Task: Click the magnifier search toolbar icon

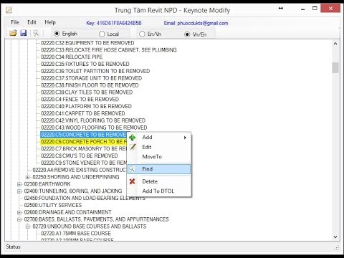Action: coord(36,33)
